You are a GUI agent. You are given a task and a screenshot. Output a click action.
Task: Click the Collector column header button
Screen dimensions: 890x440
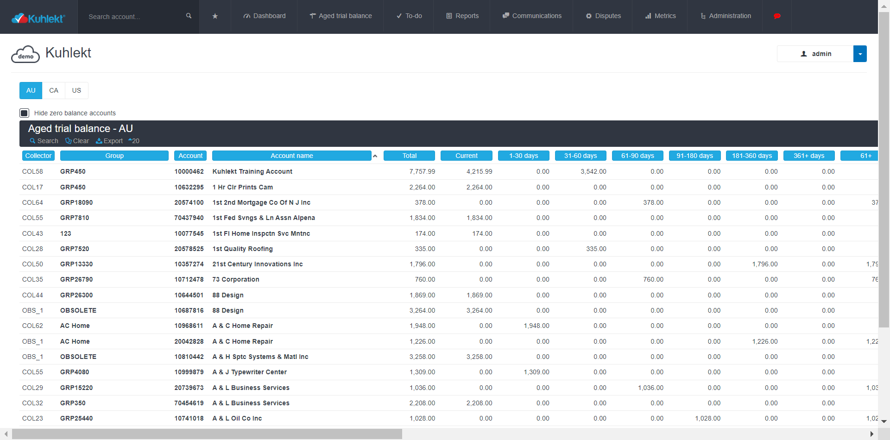click(38, 156)
